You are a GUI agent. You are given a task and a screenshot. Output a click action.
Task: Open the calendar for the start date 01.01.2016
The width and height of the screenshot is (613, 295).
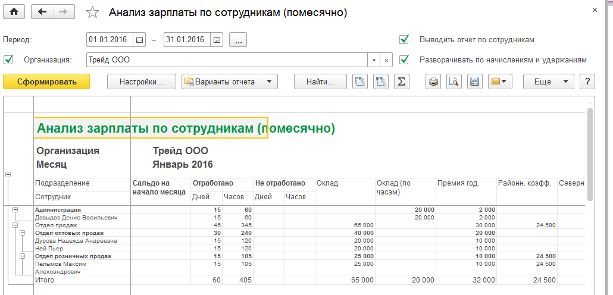[x=140, y=40]
